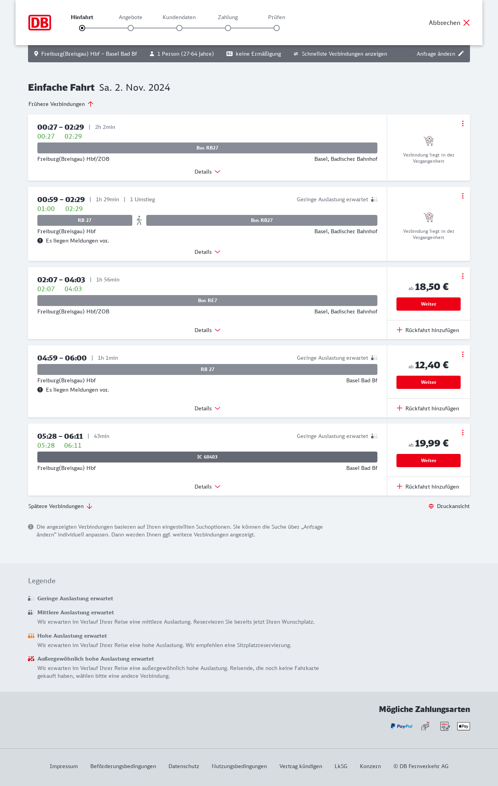The image size is (498, 786).
Task: Click the pencil icon next to Anfrage ändern
Action: [x=461, y=54]
